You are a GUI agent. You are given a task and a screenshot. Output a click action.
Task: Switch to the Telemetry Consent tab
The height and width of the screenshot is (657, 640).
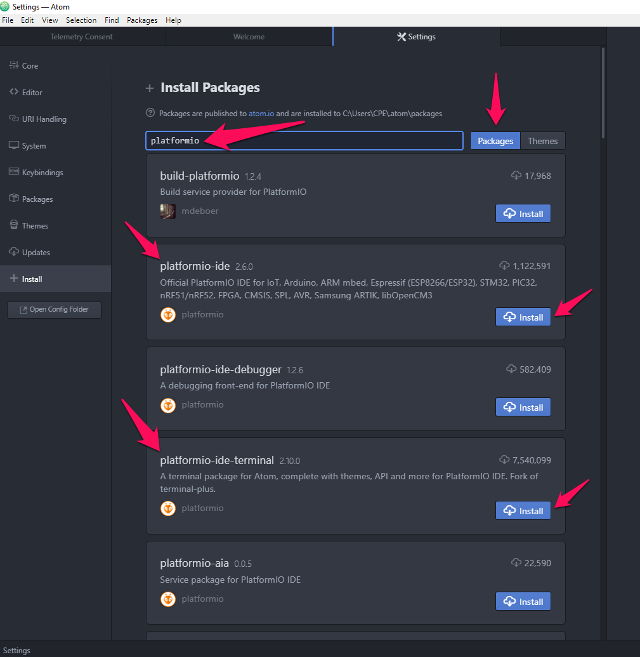(x=82, y=36)
